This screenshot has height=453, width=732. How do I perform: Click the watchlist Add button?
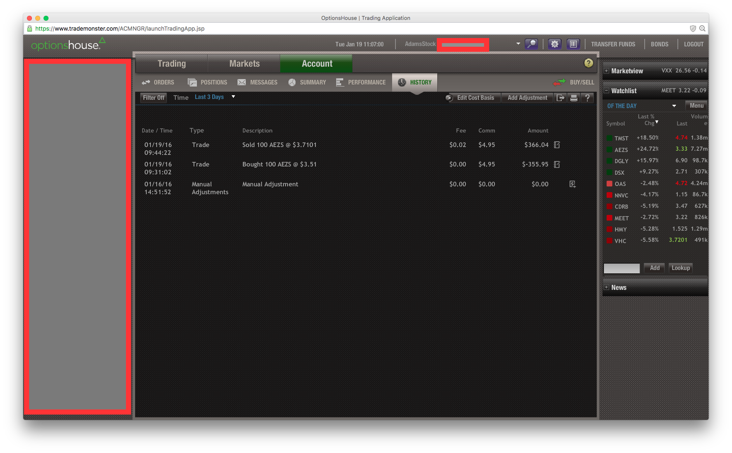[x=654, y=268]
